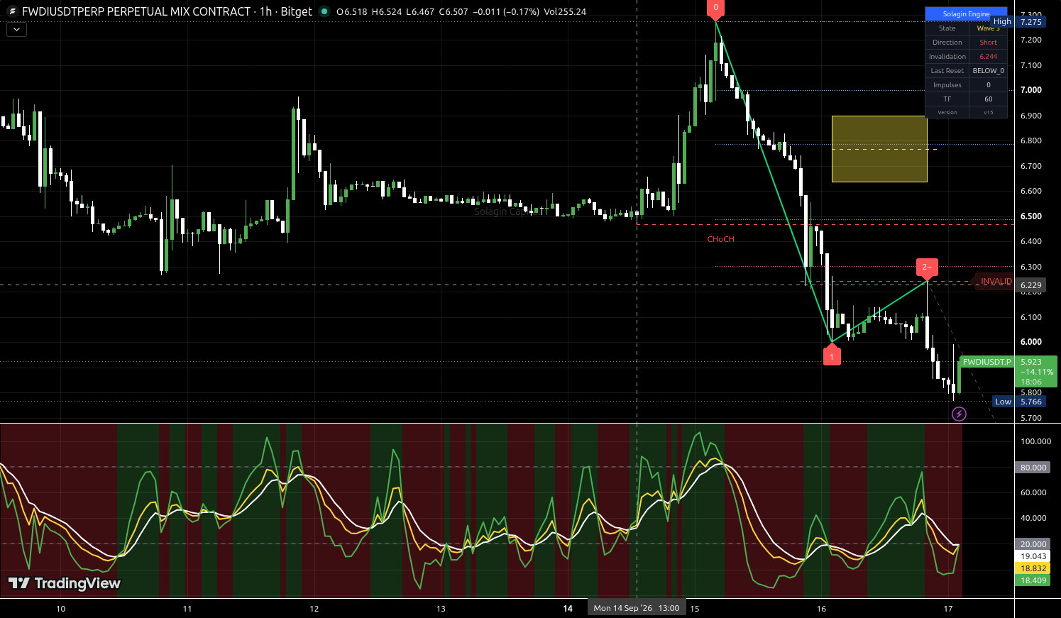Click the CHoCH label on chart
1061x618 pixels.
(720, 239)
